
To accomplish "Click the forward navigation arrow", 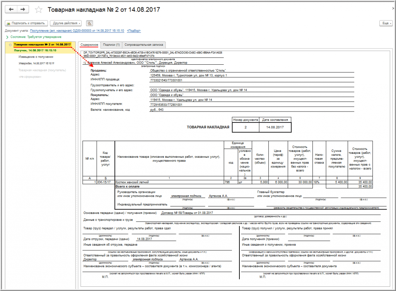I will 23,9.
